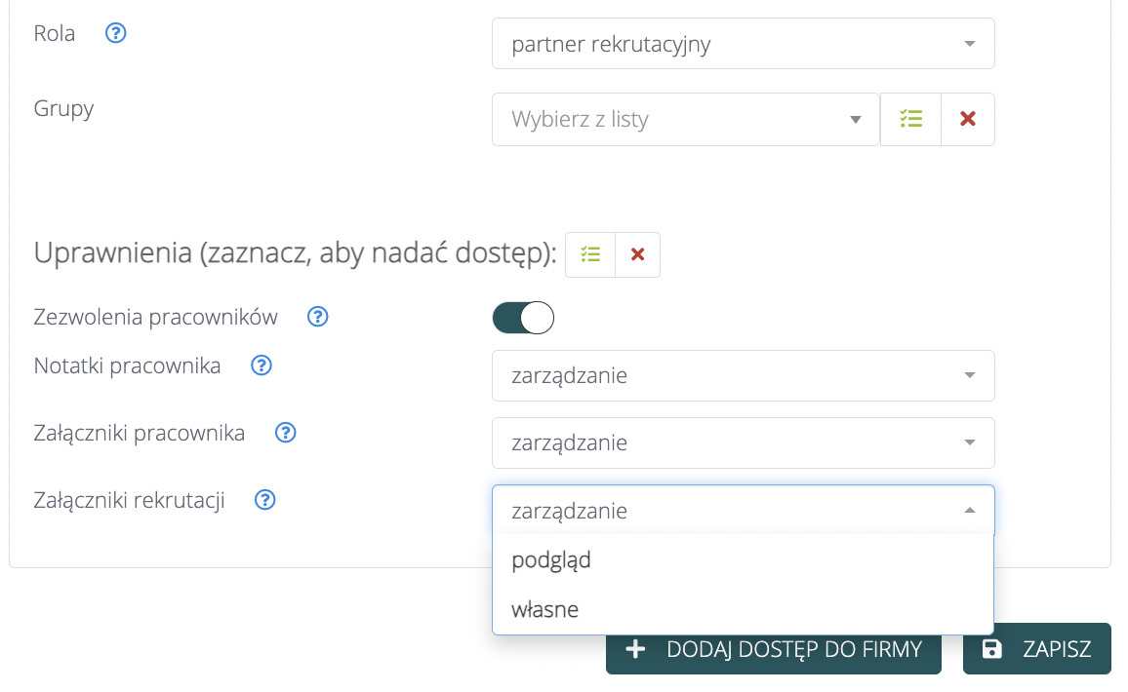This screenshot has height=692, width=1128.
Task: Click the question mark beside Notatki pracownika
Action: tap(261, 365)
